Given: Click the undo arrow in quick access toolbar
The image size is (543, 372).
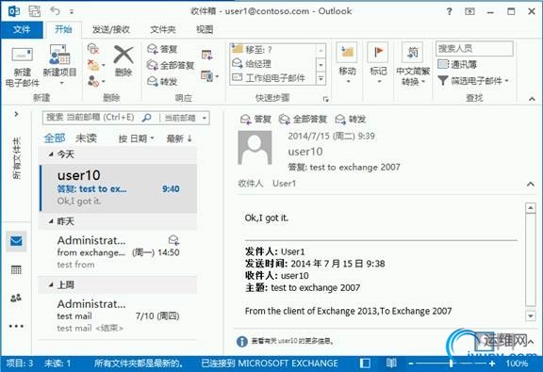Looking at the screenshot, I should point(55,11).
